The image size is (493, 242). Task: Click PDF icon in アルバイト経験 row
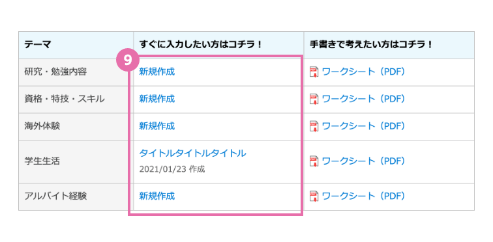click(314, 196)
